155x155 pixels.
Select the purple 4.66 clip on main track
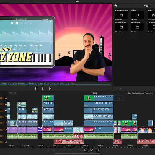pos(14,130)
